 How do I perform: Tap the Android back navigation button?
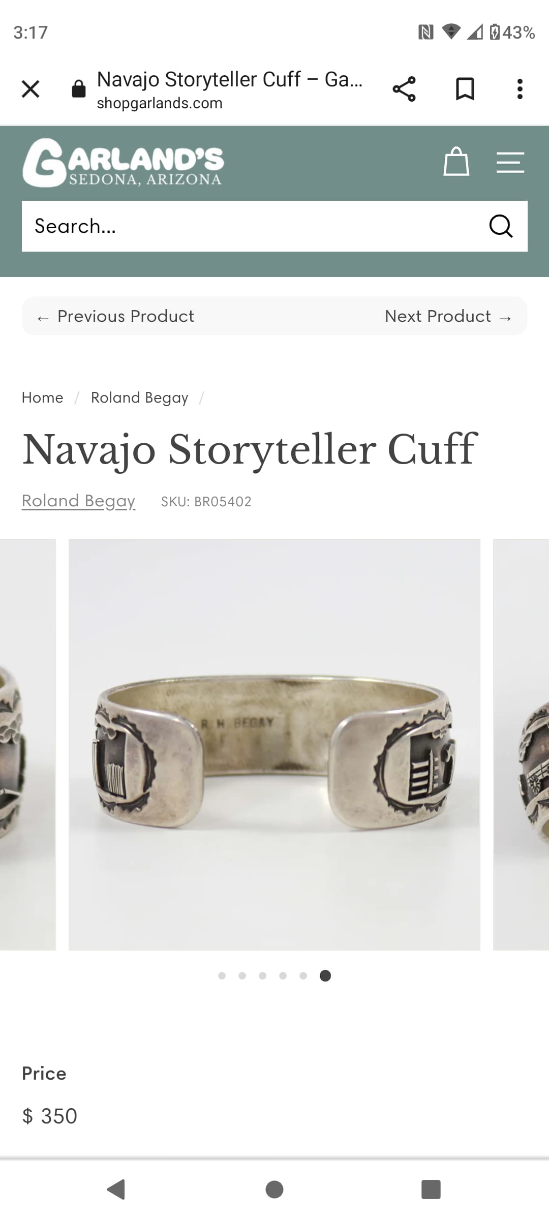[x=116, y=1189]
